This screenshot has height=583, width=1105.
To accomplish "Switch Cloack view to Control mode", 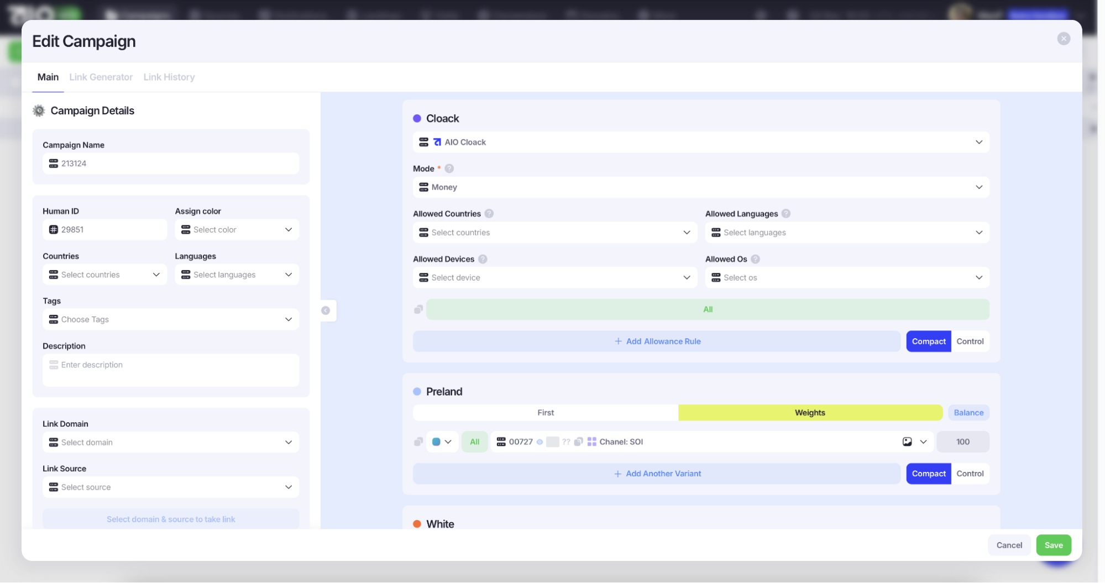I will click(x=970, y=342).
